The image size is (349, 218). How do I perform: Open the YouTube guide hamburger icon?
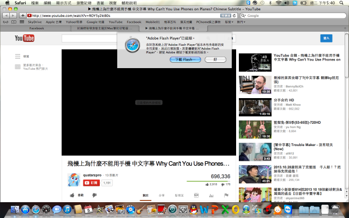17,56
